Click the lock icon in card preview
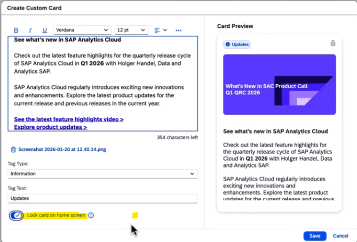The height and width of the screenshot is (242, 357). click(x=333, y=43)
